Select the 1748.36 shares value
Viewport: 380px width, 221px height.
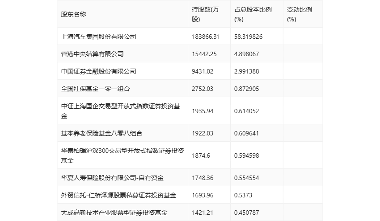coord(203,178)
